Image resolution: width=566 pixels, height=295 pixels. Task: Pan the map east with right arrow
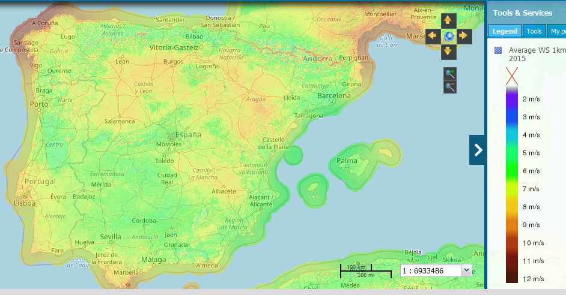coord(463,36)
